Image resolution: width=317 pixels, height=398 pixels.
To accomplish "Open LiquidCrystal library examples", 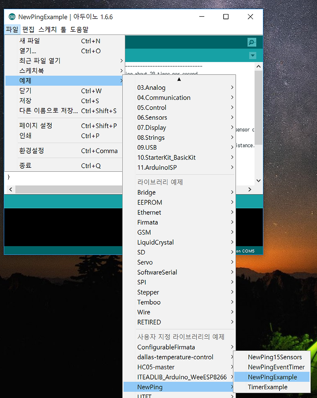I will (x=179, y=243).
